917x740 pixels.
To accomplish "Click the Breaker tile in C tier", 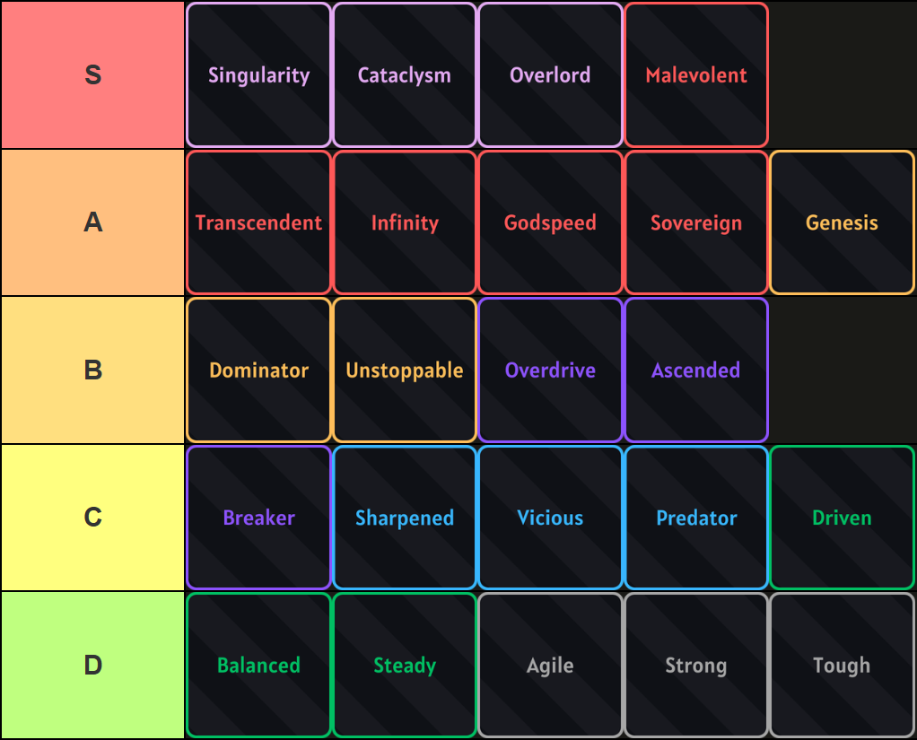I will (x=258, y=518).
